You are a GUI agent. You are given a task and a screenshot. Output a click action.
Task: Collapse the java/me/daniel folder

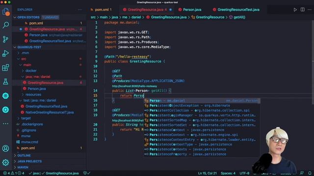tap(38, 77)
